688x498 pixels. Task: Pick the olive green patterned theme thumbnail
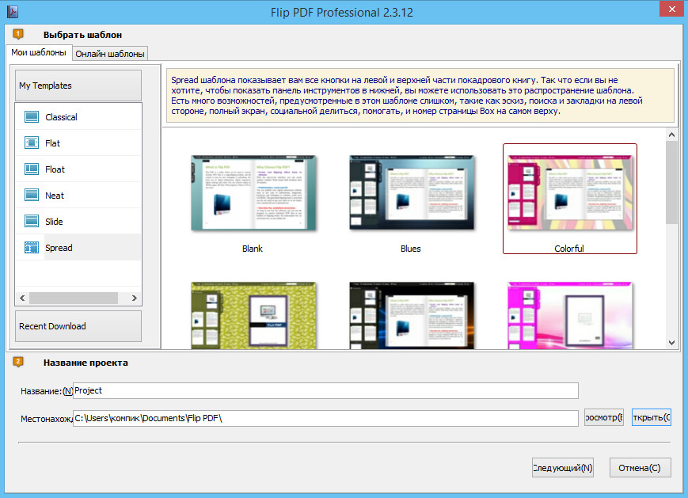[253, 315]
